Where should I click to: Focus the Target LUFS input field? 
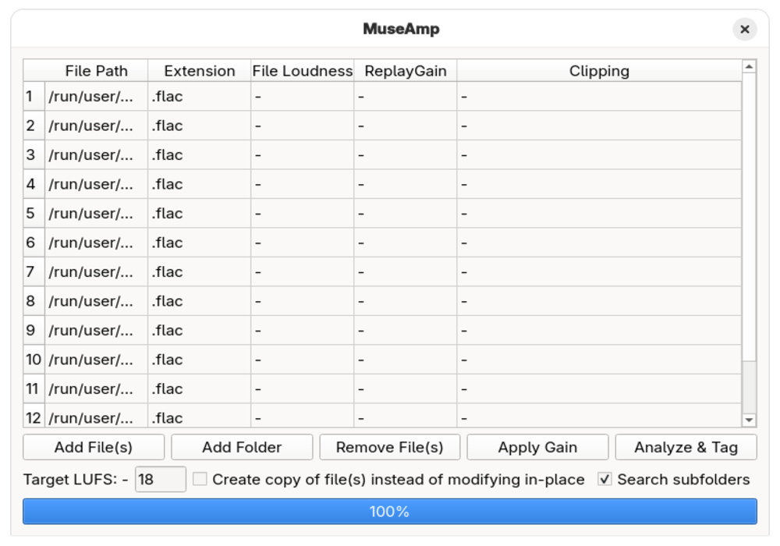click(160, 479)
